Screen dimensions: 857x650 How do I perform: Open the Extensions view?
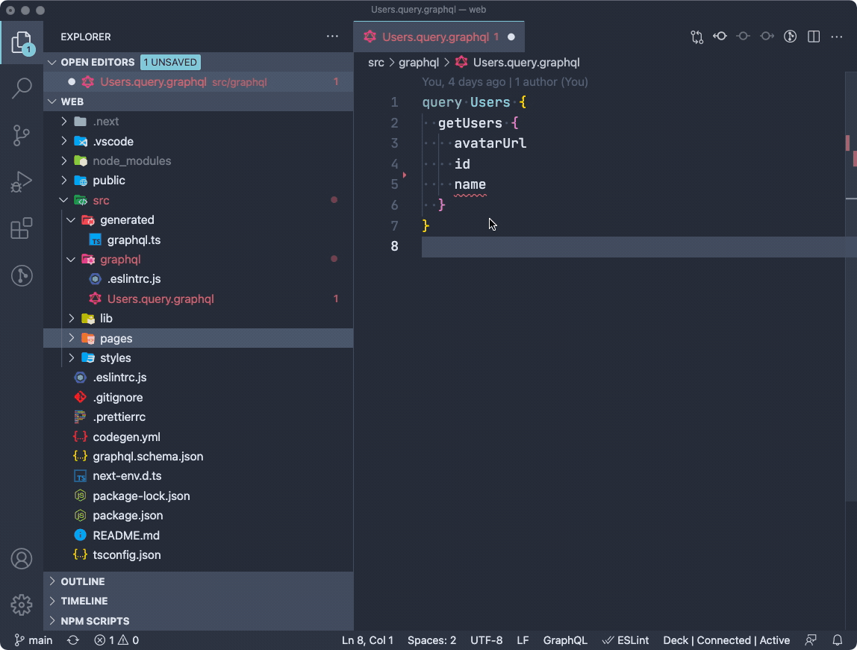[22, 228]
